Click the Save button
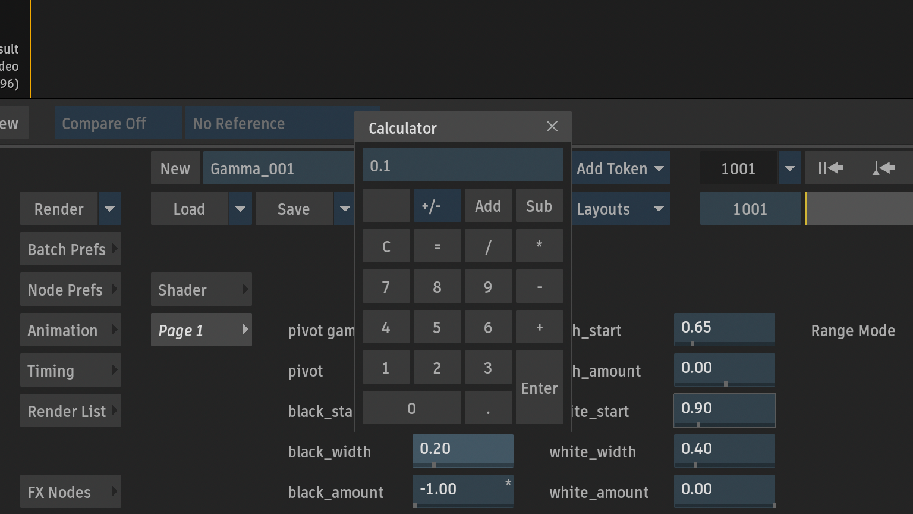 pos(294,209)
